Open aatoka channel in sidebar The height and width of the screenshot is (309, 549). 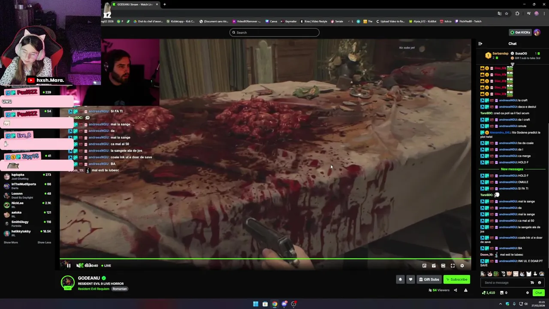coord(27,214)
